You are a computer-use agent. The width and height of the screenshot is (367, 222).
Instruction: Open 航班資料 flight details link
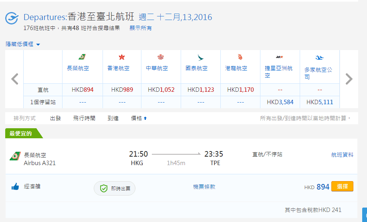point(342,155)
